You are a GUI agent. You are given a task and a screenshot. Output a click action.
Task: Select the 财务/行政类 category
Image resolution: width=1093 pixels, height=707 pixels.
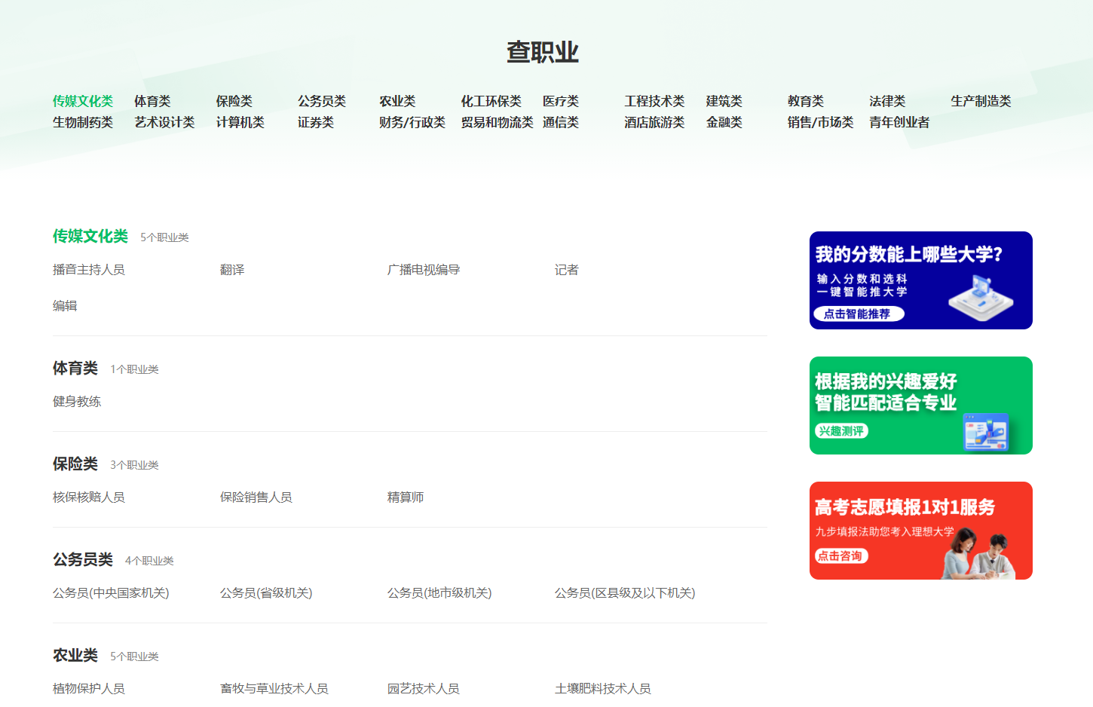click(x=412, y=122)
